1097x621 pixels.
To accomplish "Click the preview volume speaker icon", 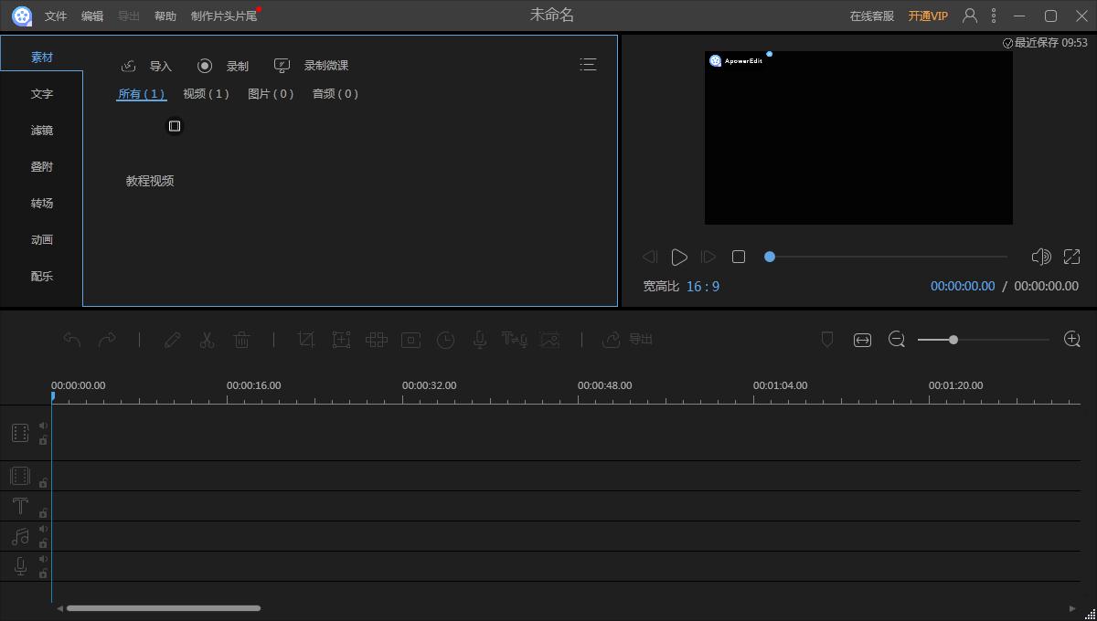I will (1040, 258).
